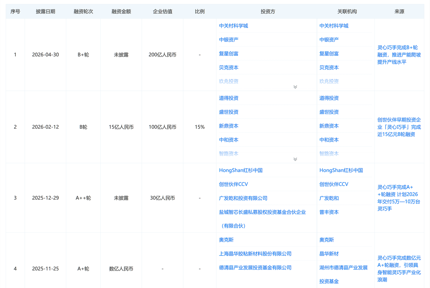430x288 pixels.
Task: Click the 来源 column header
Action: [399, 11]
